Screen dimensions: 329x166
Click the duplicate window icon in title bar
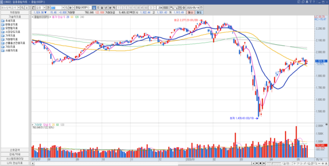[x=303, y=2]
